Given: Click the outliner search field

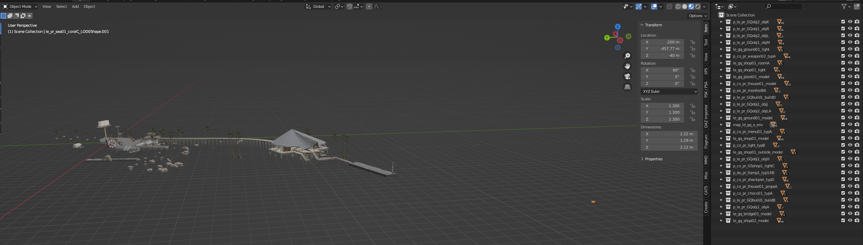Looking at the screenshot, I should pos(783,7).
